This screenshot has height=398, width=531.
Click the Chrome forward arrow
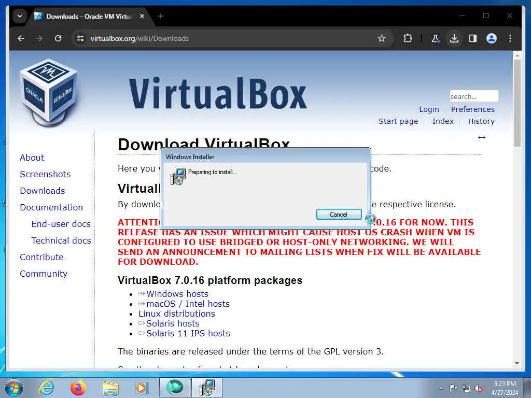pyautogui.click(x=39, y=38)
